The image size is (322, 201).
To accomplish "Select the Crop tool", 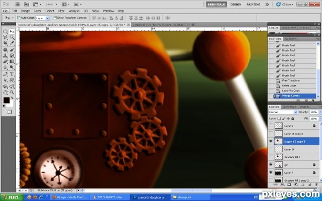I will pyautogui.click(x=5, y=43).
